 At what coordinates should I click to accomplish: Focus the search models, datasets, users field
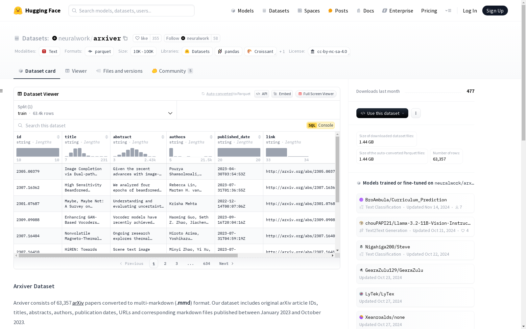coord(131,11)
